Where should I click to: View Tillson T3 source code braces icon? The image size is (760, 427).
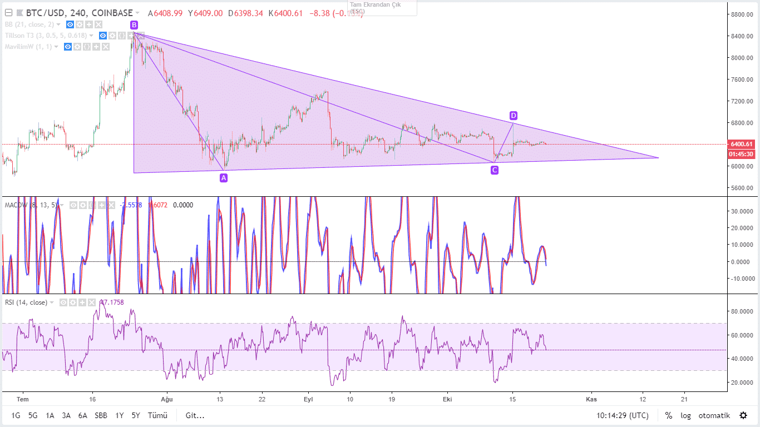pos(122,36)
